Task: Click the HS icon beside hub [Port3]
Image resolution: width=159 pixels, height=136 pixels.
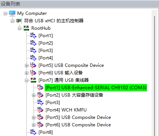Action: pyautogui.click(x=40, y=102)
